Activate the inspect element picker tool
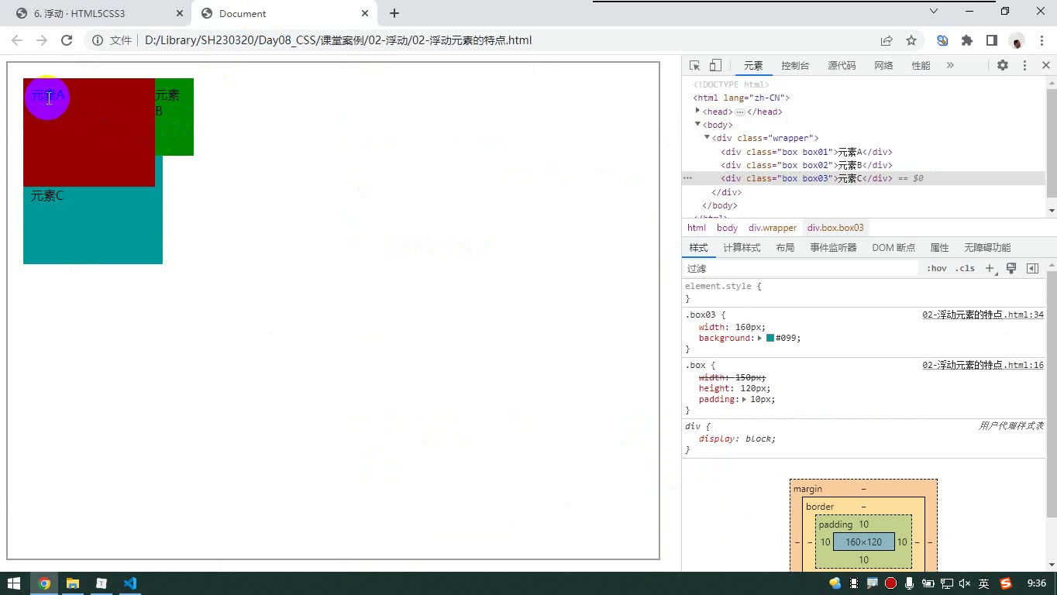1057x595 pixels. click(695, 66)
